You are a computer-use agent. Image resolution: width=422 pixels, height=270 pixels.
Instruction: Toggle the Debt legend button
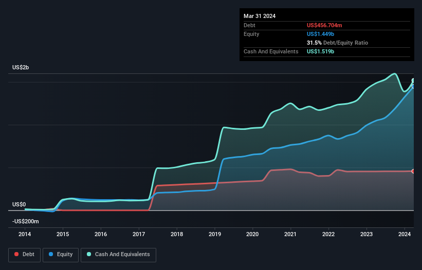pyautogui.click(x=24, y=255)
